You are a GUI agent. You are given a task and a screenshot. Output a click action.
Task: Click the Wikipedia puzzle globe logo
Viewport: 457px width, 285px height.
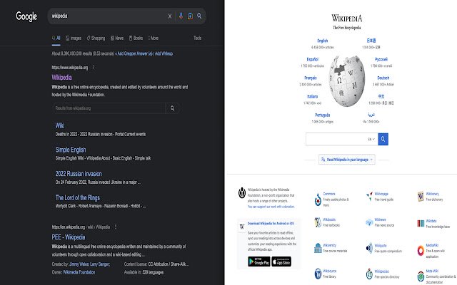click(x=346, y=81)
